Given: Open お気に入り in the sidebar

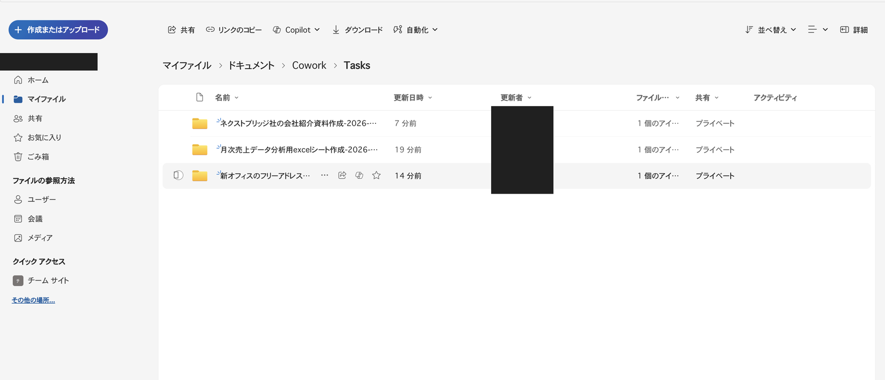Looking at the screenshot, I should point(38,138).
